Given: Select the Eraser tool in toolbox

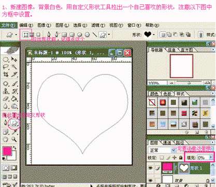Looking at the screenshot, I should coord(6,99).
